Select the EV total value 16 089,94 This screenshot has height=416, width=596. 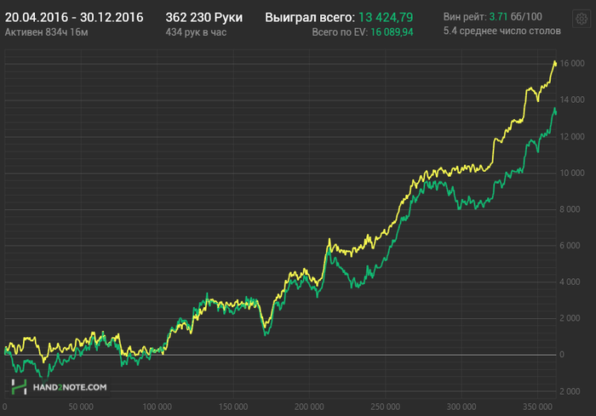tap(392, 32)
